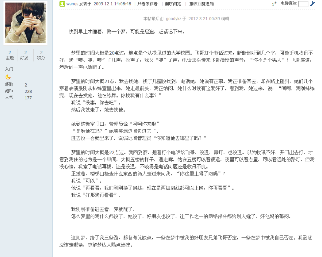Screen dimensions: 322x257
Task: Click the elevator go arrow icon
Action: [x=313, y=4]
